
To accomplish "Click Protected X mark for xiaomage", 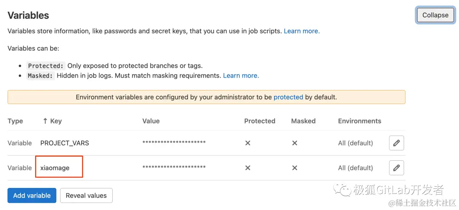I will [x=248, y=168].
